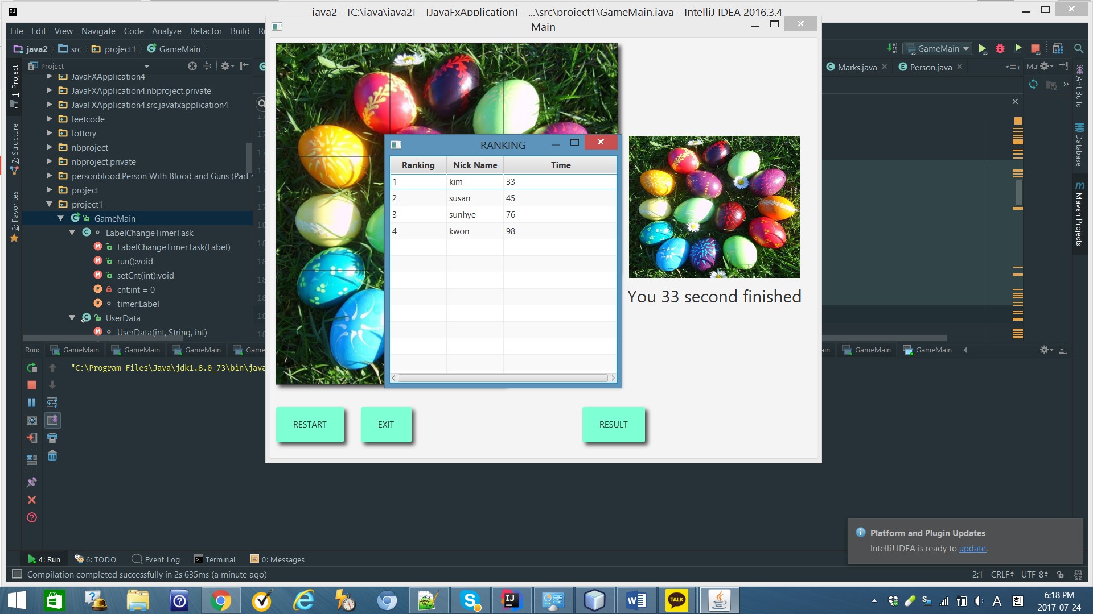Click the update link in notification
Image resolution: width=1093 pixels, height=614 pixels.
tap(972, 549)
